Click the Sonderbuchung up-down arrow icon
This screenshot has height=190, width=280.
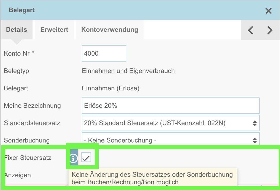point(255,141)
